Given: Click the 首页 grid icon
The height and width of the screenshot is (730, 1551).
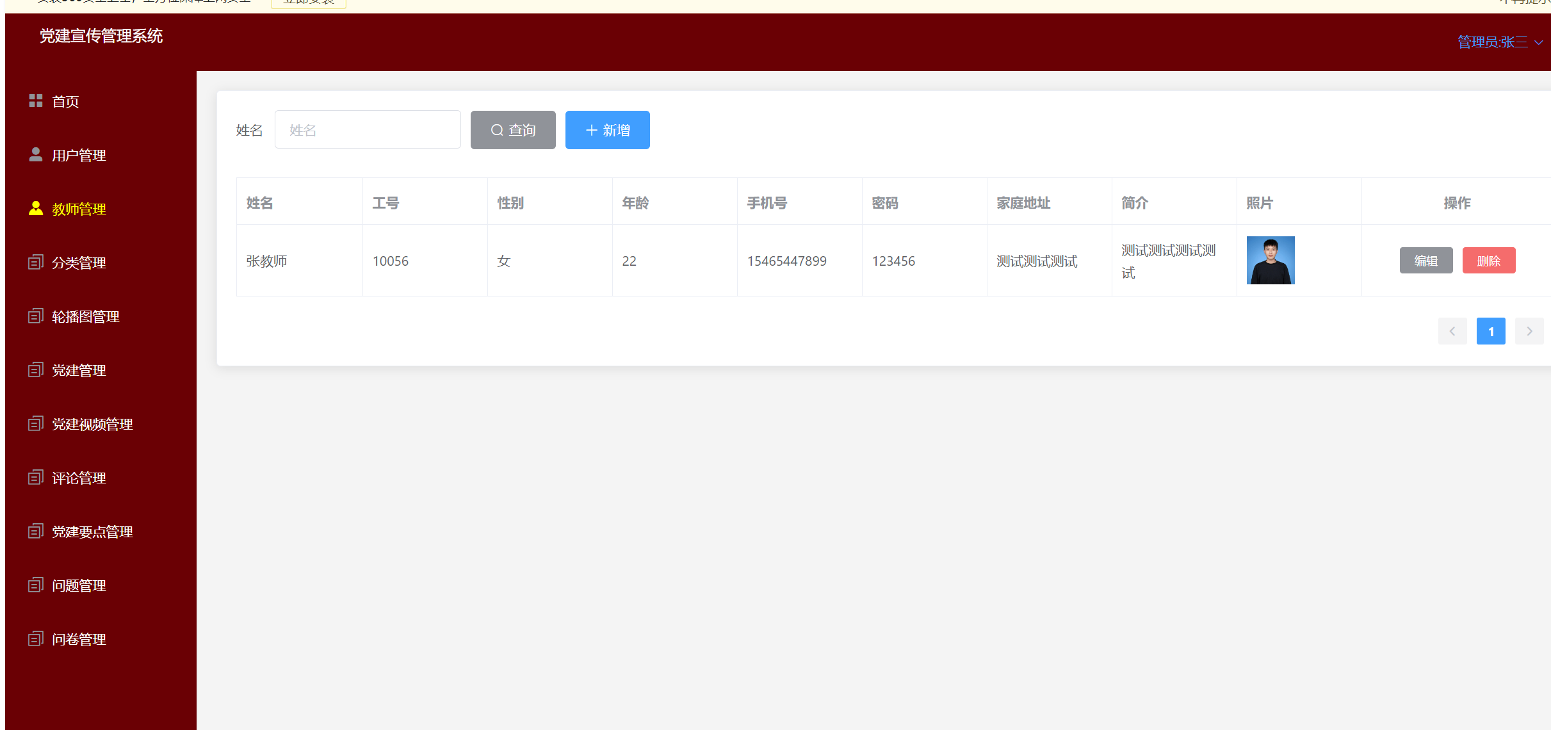Looking at the screenshot, I should click(36, 101).
